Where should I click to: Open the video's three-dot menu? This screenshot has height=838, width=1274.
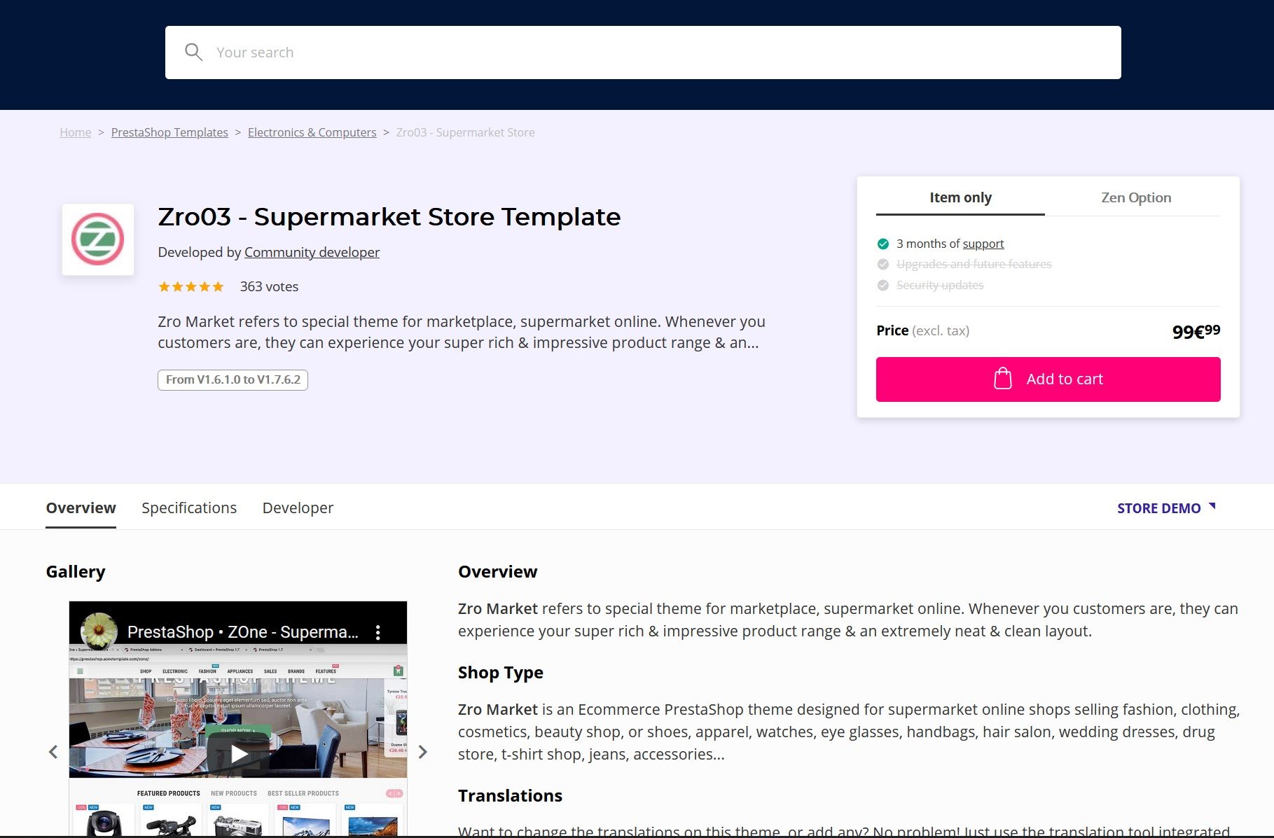[378, 632]
